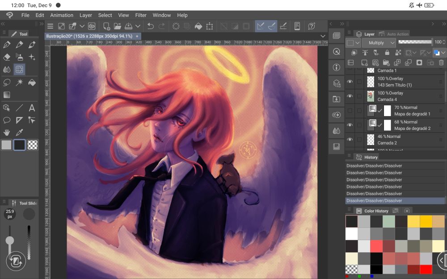Select the Mapa de degradê 2 layer
This screenshot has width=447, height=279.
point(411,125)
